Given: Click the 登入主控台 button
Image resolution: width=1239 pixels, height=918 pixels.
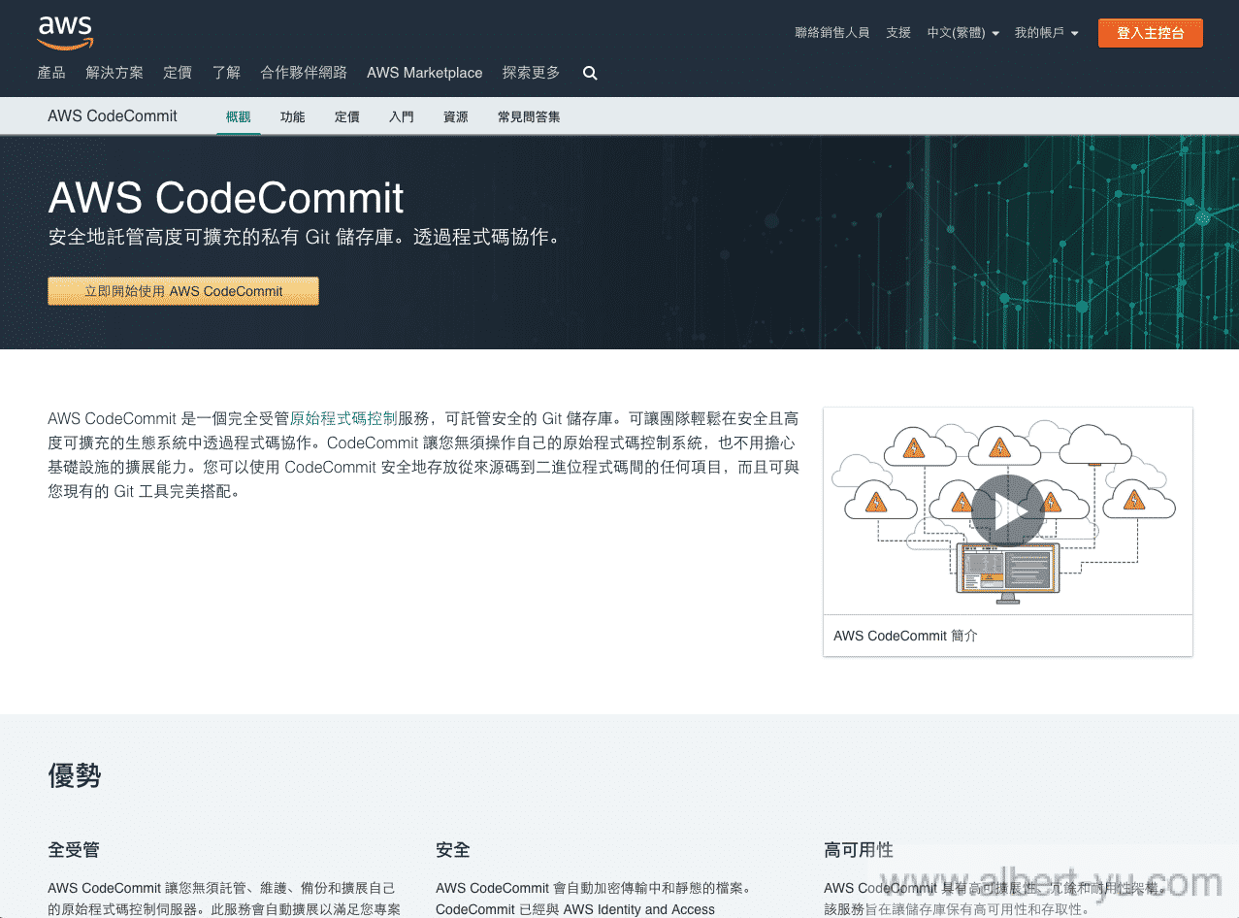Looking at the screenshot, I should point(1151,33).
